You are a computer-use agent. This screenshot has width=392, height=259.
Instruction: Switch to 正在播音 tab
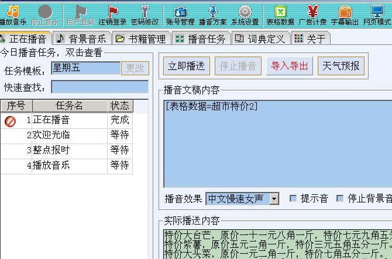pyautogui.click(x=26, y=38)
